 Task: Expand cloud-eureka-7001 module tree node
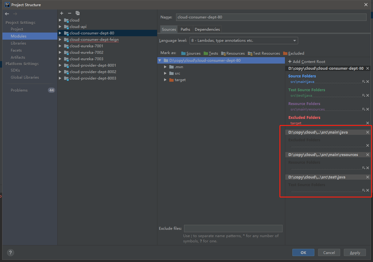tap(60, 46)
